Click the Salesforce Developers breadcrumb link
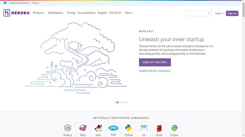This screenshot has height=137, width=245. [19, 3]
